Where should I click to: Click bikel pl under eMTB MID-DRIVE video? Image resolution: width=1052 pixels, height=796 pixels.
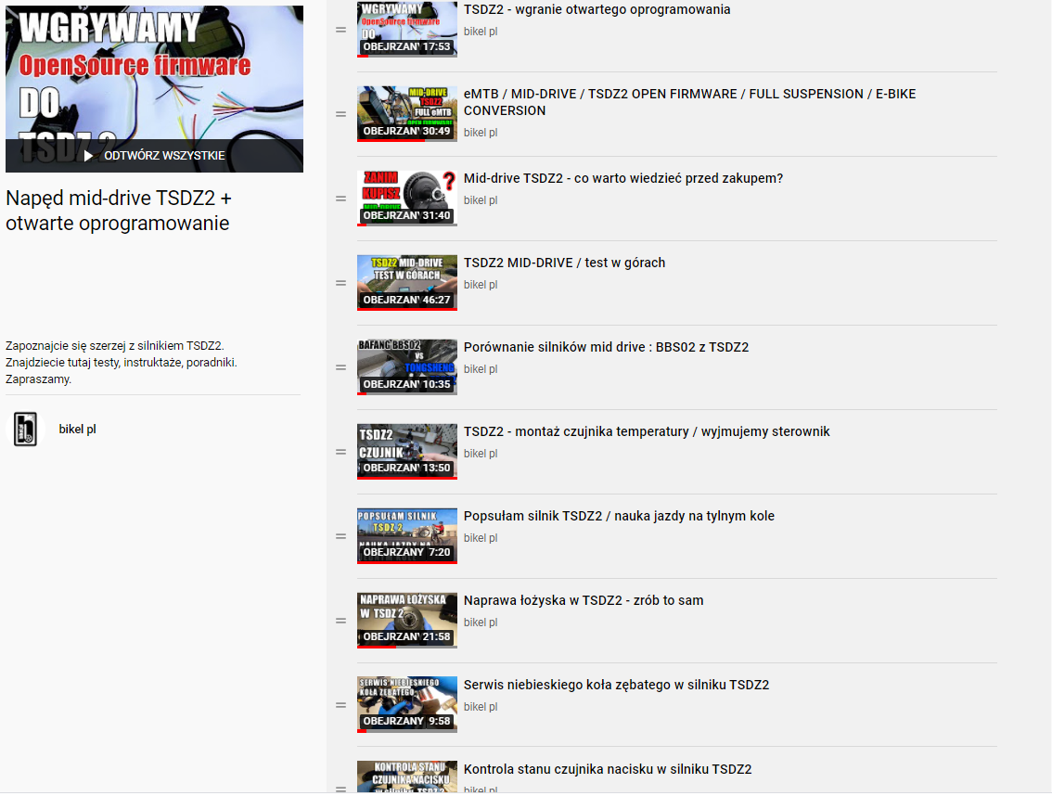coord(481,133)
